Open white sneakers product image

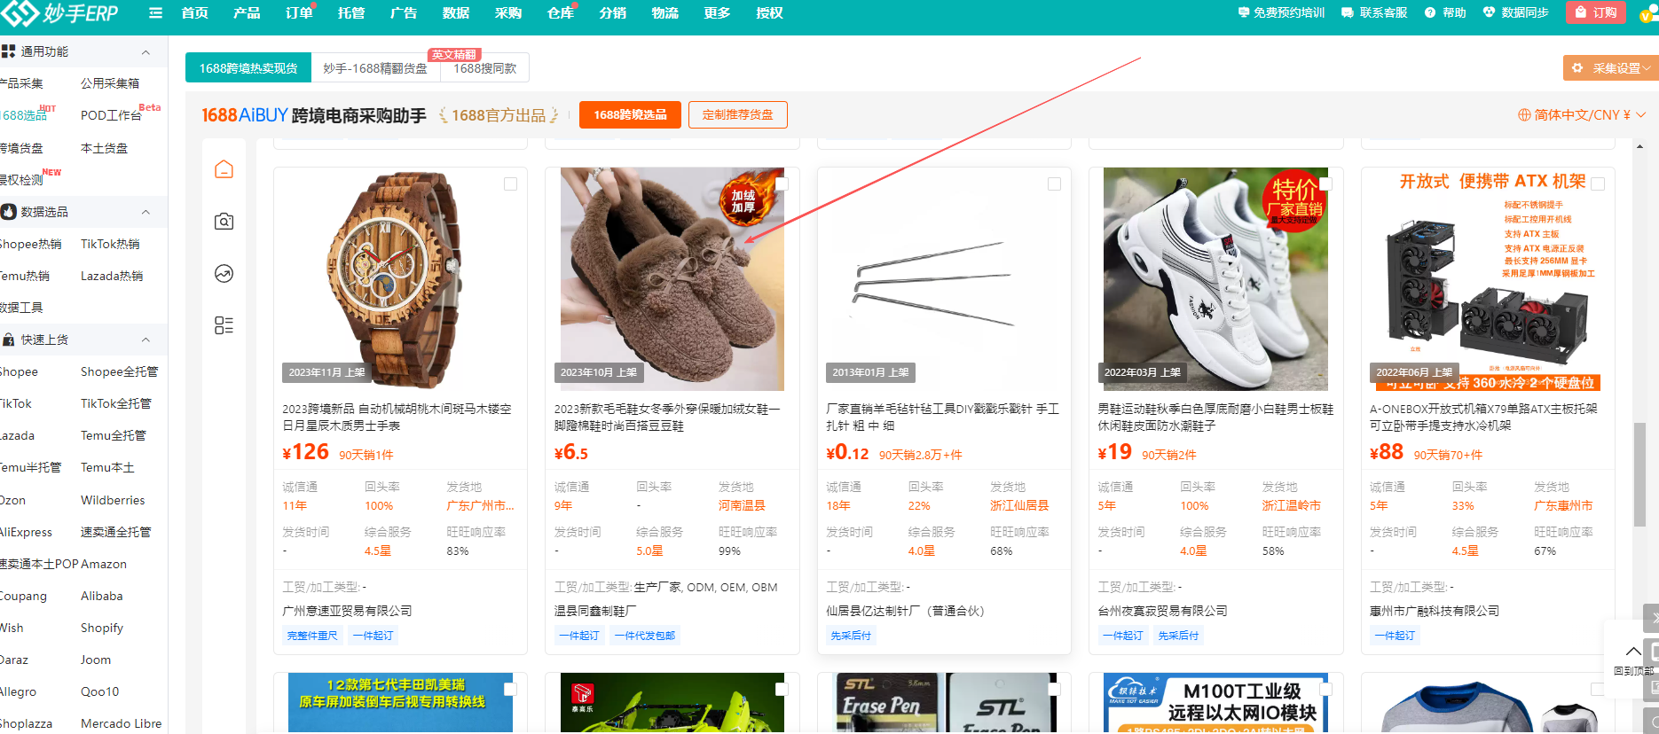(1215, 278)
